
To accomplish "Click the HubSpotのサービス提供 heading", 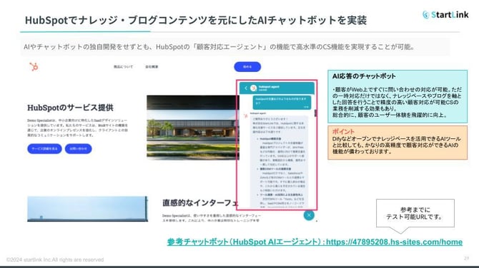I will pyautogui.click(x=70, y=108).
